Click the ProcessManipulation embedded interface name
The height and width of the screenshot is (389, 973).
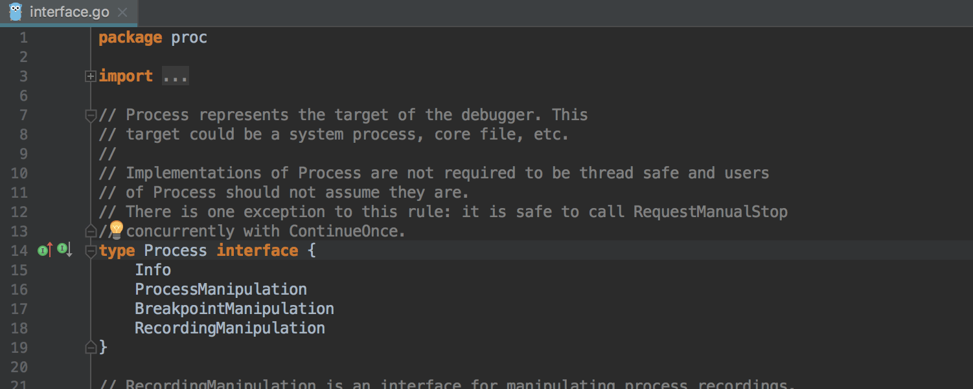pyautogui.click(x=221, y=289)
